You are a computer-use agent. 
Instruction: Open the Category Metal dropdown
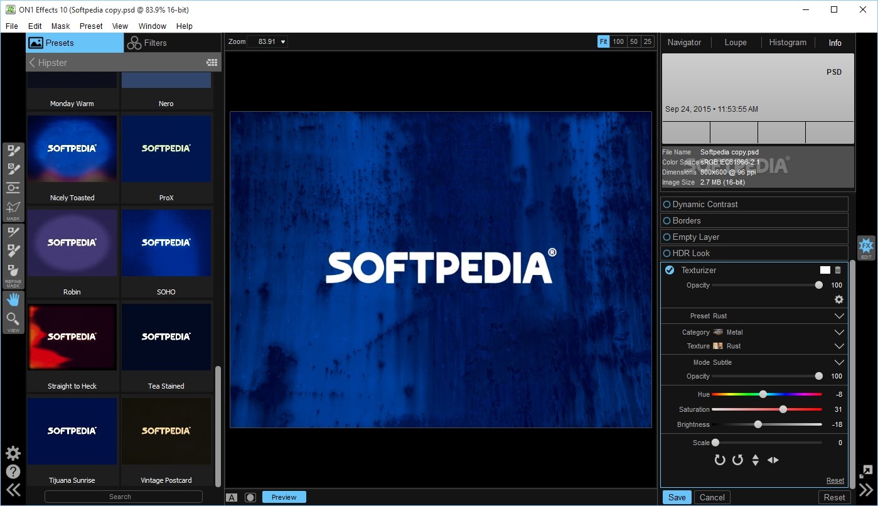coord(839,332)
